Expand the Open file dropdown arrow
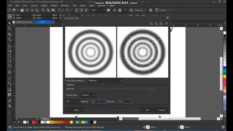Viewport: 233px width, 131px height. coord(18,10)
